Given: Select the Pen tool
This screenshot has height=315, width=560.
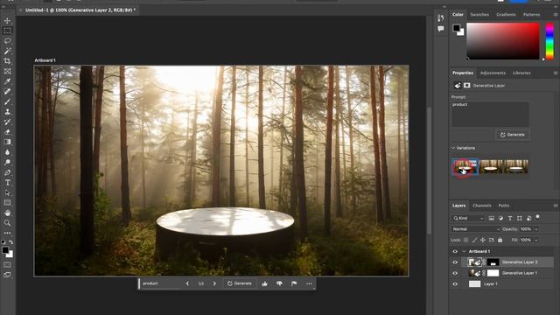Looking at the screenshot, I should (7, 172).
